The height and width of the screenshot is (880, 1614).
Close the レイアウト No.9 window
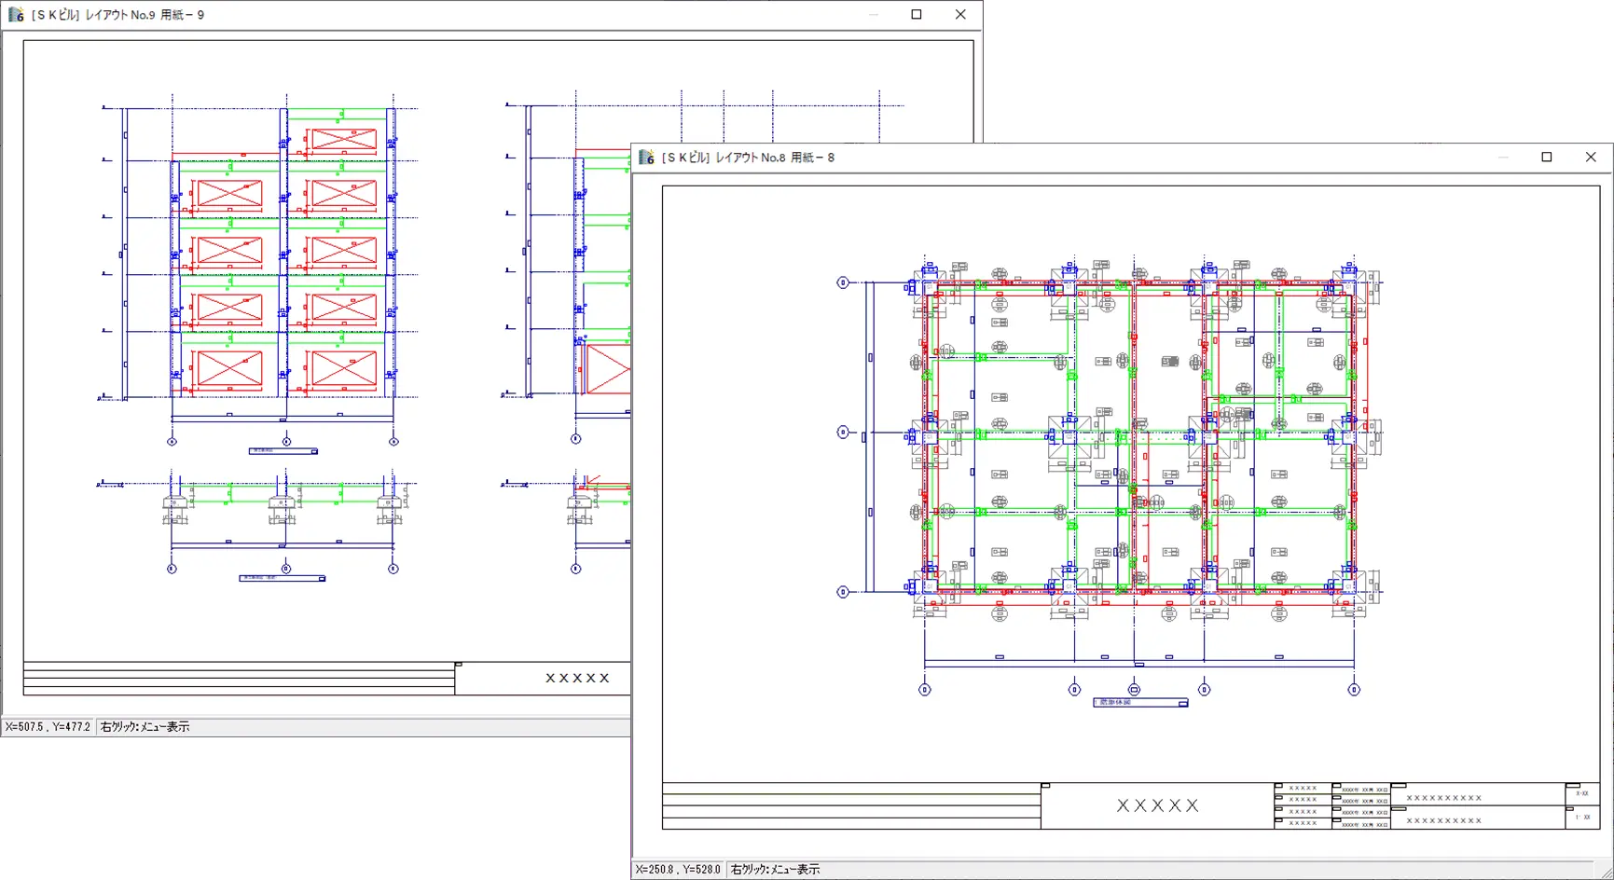tap(960, 15)
